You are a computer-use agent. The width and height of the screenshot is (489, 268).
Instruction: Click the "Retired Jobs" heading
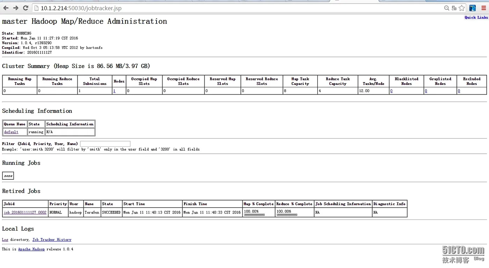click(x=21, y=191)
